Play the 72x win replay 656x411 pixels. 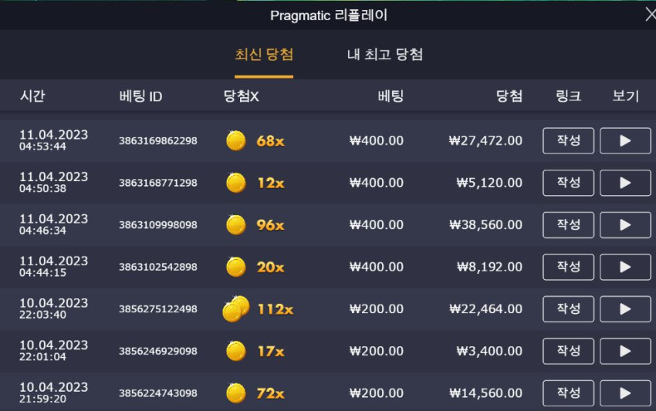(x=625, y=393)
